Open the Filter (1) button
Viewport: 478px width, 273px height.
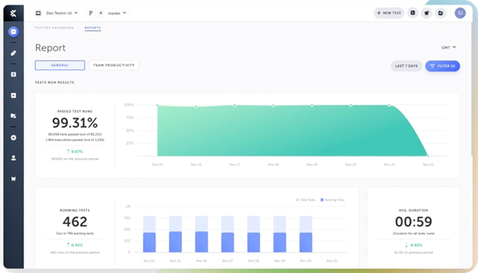(442, 66)
